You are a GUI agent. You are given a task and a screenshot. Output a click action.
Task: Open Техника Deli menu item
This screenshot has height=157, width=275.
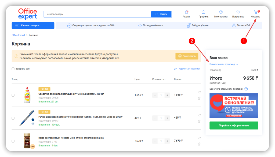click(241, 25)
